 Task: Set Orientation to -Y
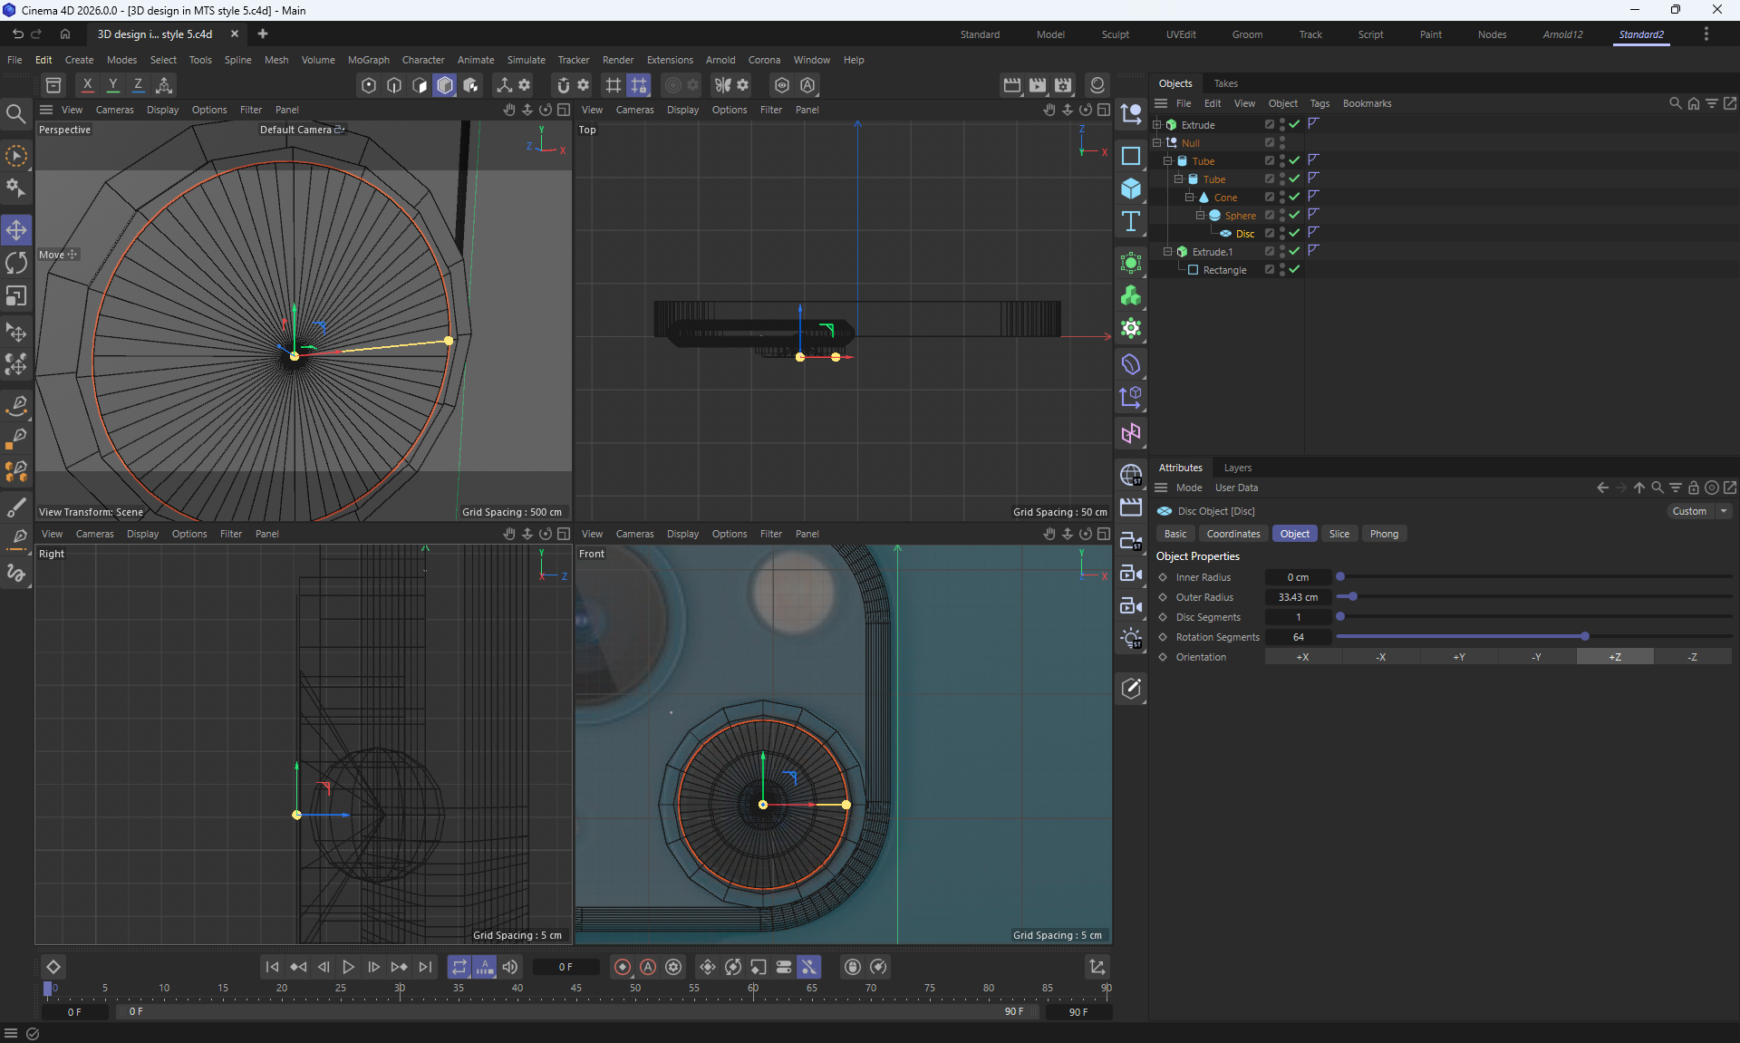(x=1537, y=657)
